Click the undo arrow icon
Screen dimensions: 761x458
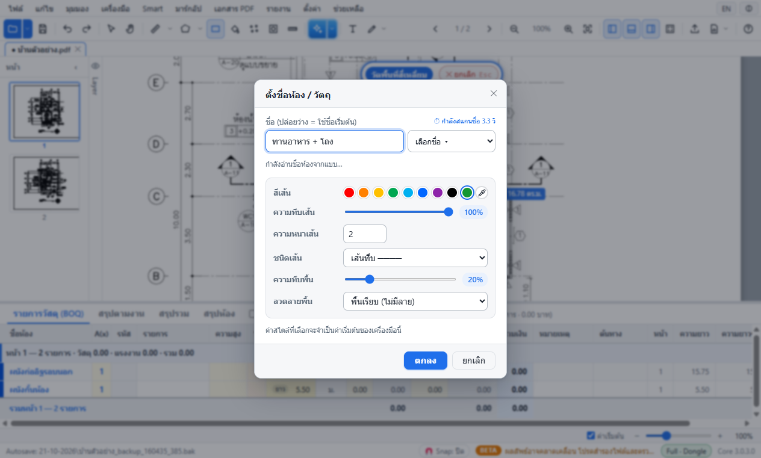67,29
